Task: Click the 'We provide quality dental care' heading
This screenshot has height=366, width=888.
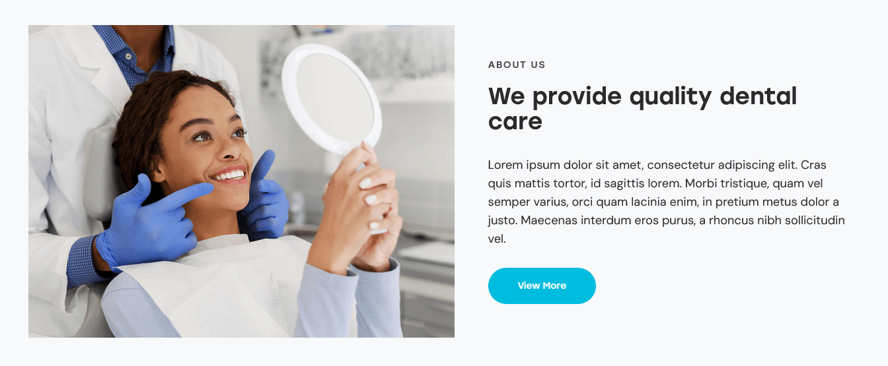Action: (642, 109)
